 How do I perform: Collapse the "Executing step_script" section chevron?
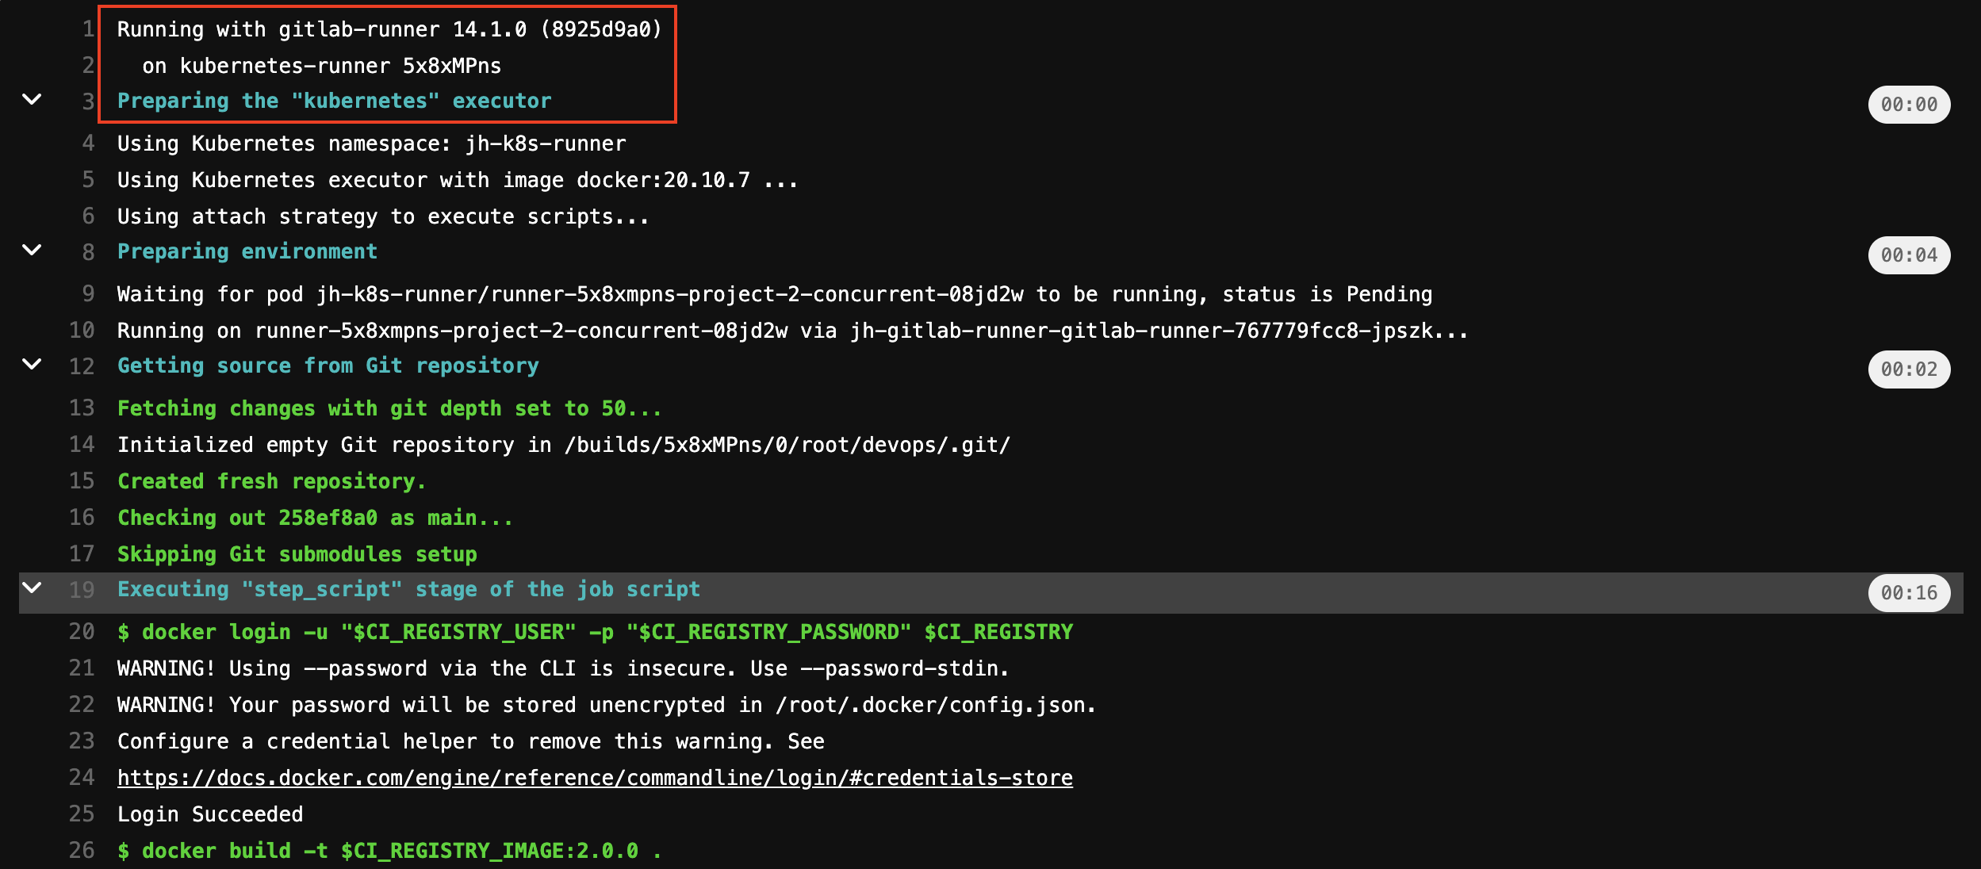(x=32, y=588)
